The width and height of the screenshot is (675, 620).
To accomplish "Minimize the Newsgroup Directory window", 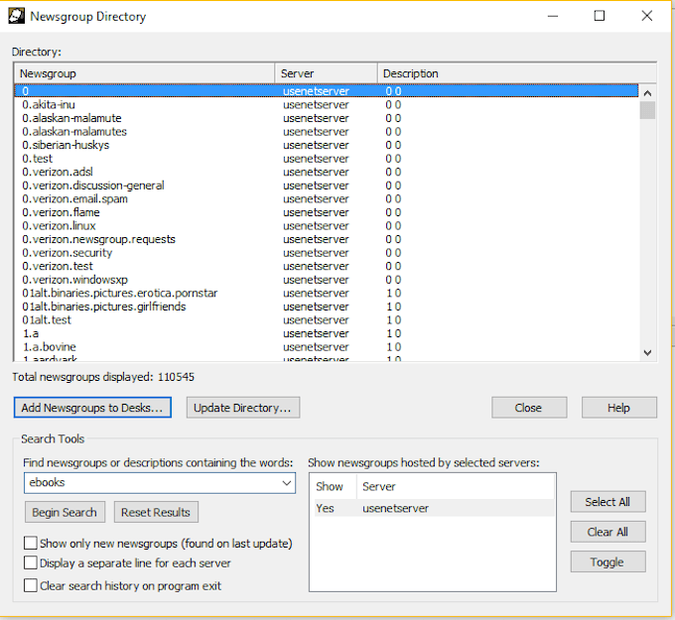I will coord(553,16).
